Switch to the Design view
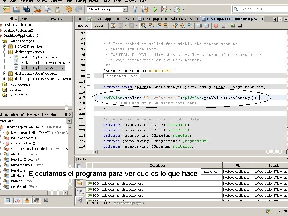Image resolution: width=288 pixels, height=216 pixels. 99,26
